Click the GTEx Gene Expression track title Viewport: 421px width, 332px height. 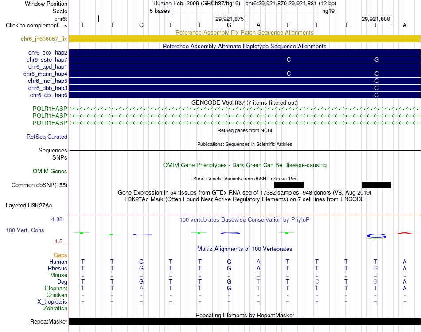click(244, 192)
